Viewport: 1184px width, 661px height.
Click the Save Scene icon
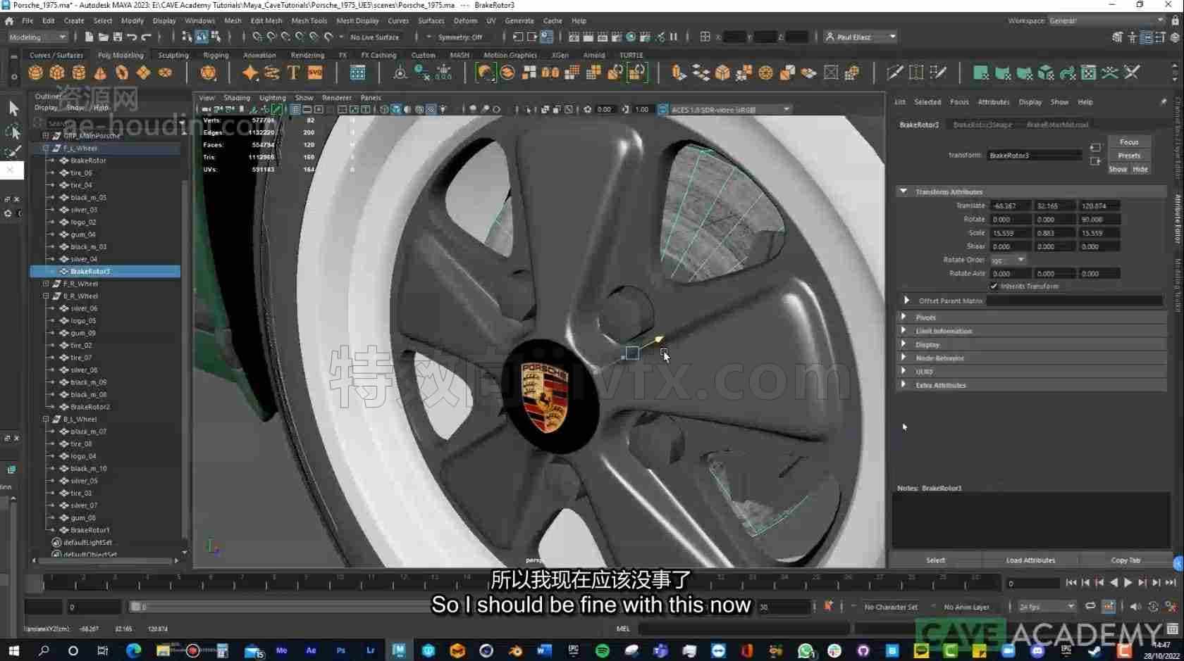coord(118,37)
